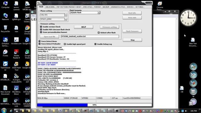
Task: Open the USERDATA UTILS tab
Action: click(118, 7)
